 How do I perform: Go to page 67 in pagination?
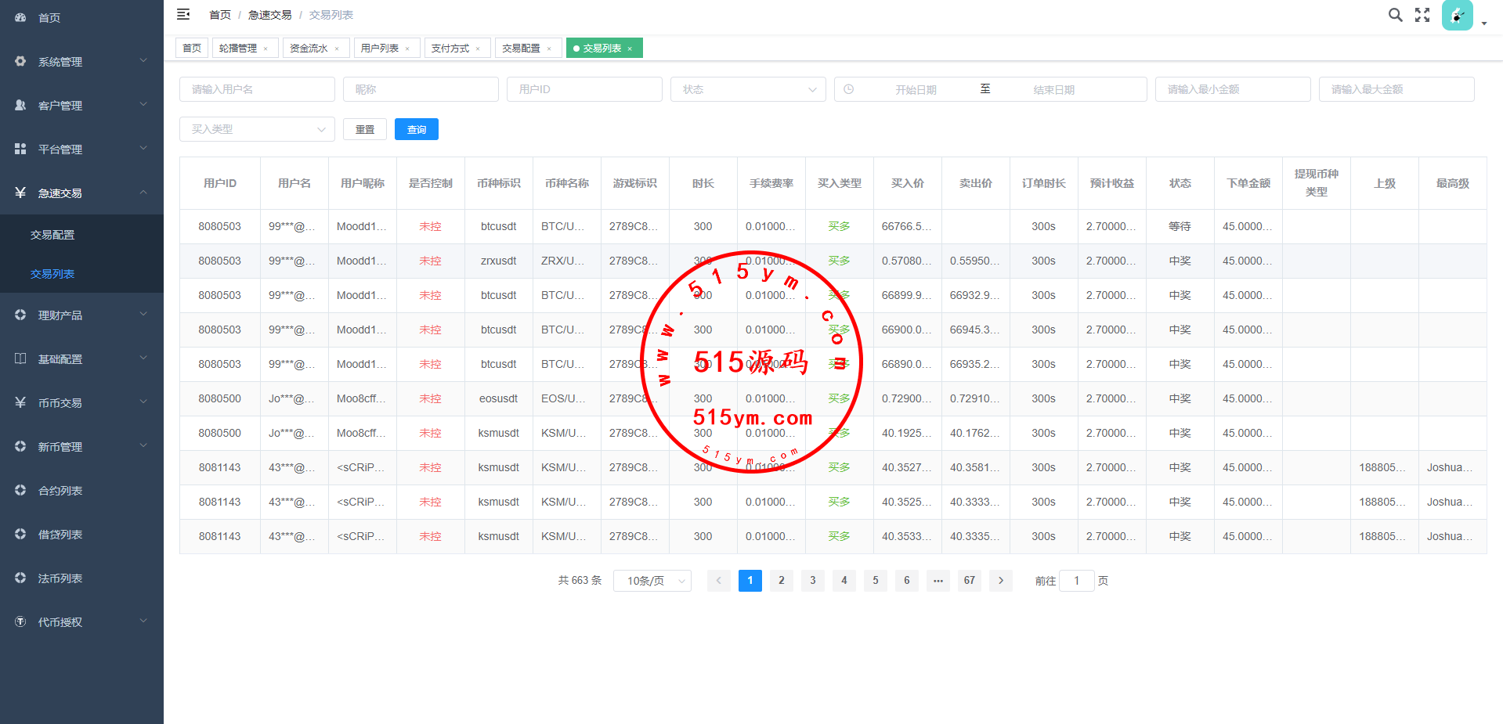pyautogui.click(x=969, y=580)
